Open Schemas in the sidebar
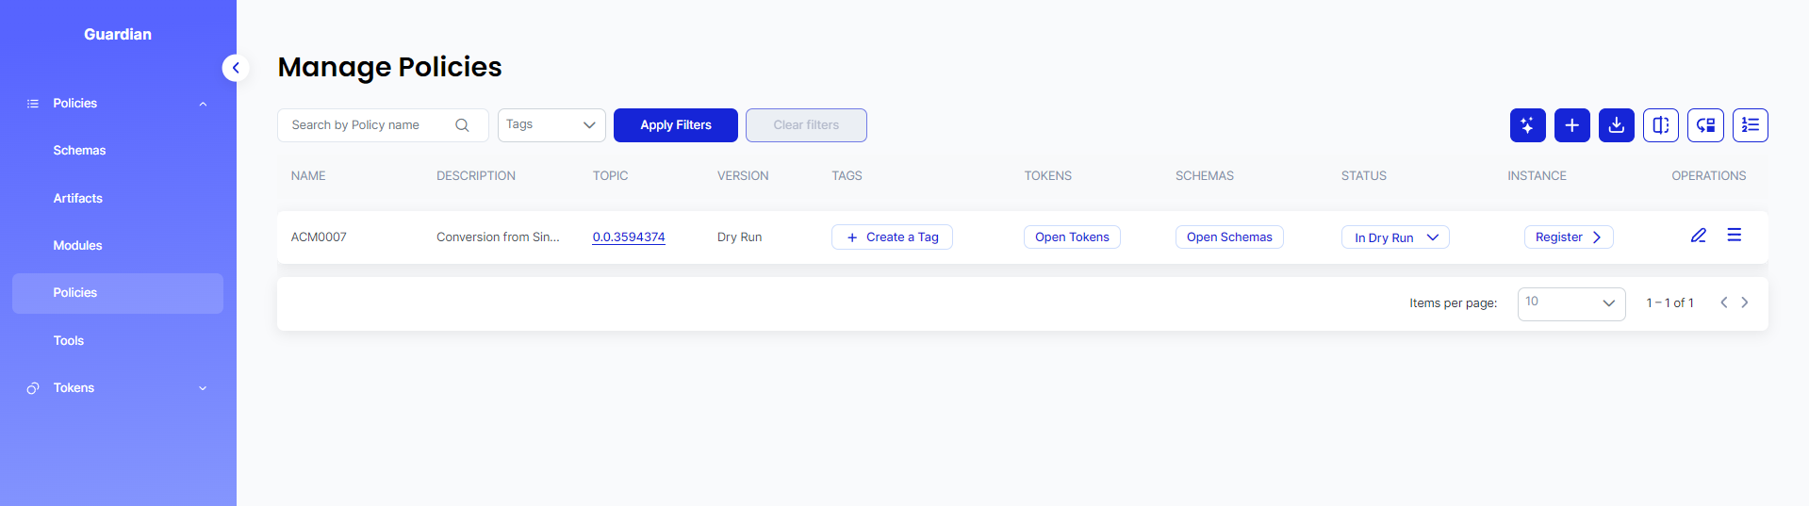The height and width of the screenshot is (506, 1809). 79,151
